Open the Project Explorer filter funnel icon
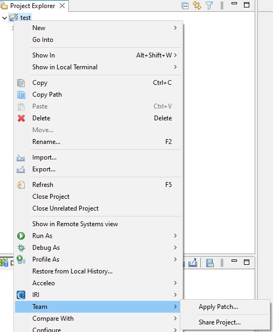Image resolution: width=273 pixels, height=332 pixels. click(209, 5)
